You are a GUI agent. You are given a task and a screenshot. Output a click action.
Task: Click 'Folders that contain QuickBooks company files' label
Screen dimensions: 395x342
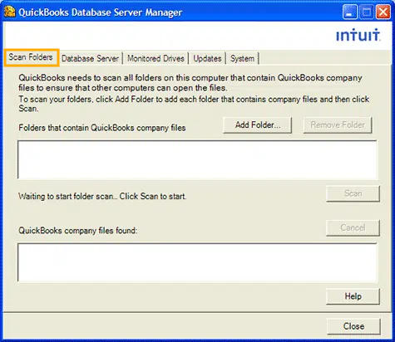click(x=102, y=128)
